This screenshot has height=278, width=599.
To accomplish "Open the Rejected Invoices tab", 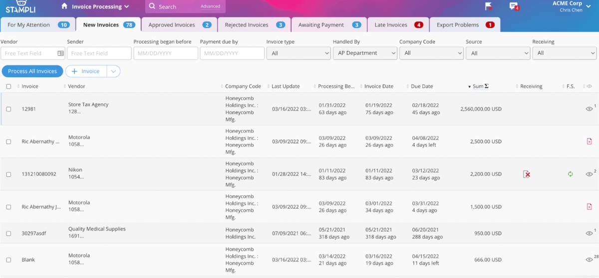I will coord(255,25).
